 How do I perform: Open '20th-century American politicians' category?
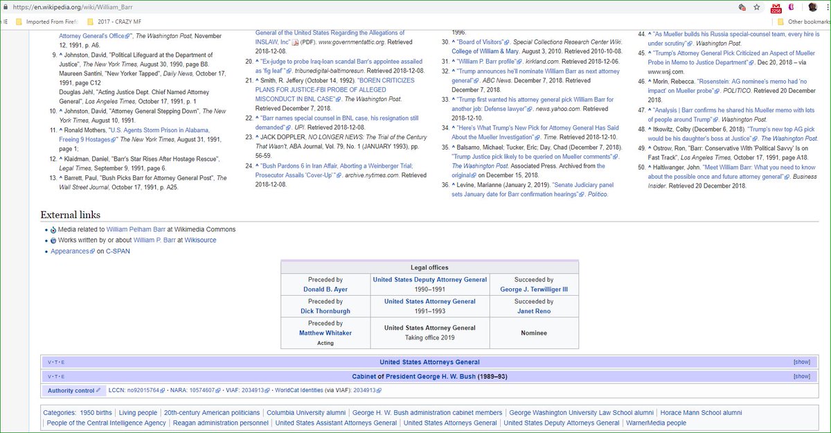[211, 412]
